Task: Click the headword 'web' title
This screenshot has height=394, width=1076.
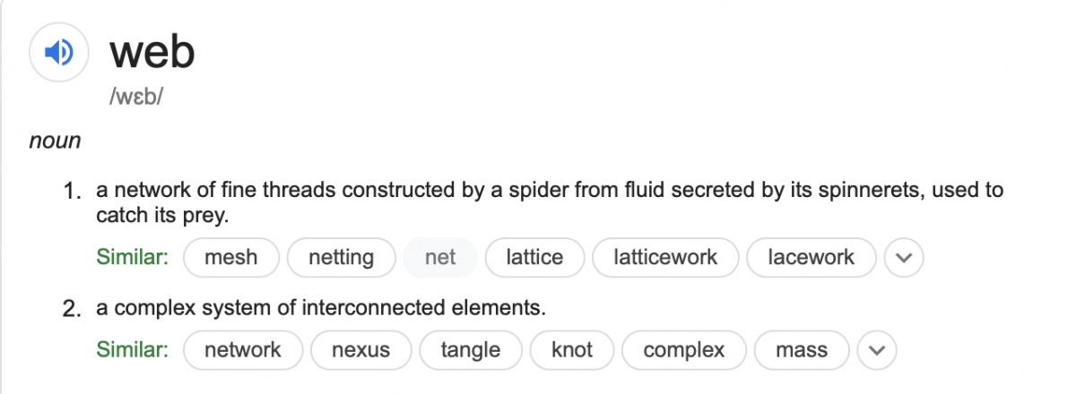Action: coord(152,53)
